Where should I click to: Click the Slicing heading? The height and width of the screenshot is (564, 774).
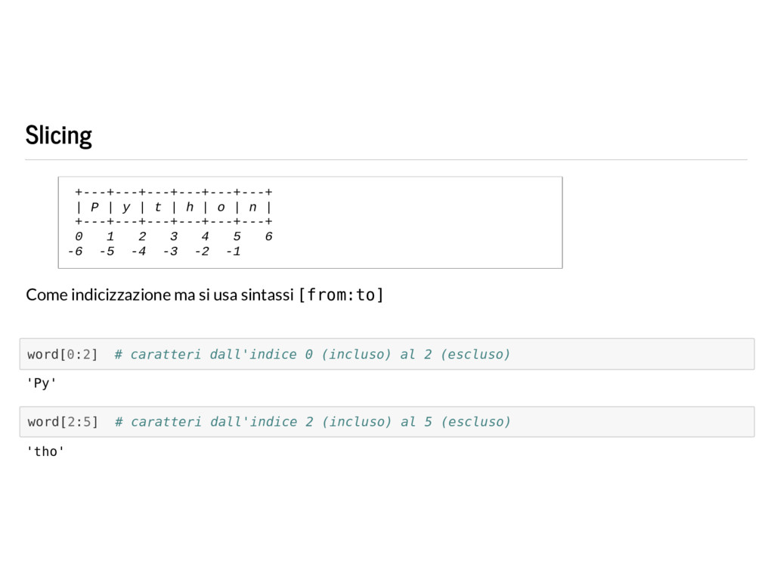58,136
